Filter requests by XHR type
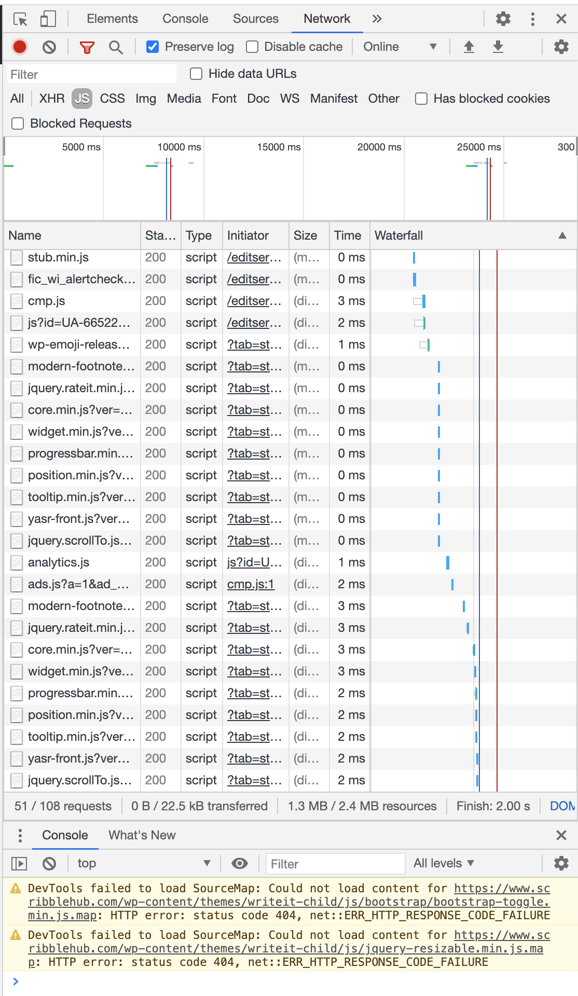The image size is (578, 996). point(52,99)
